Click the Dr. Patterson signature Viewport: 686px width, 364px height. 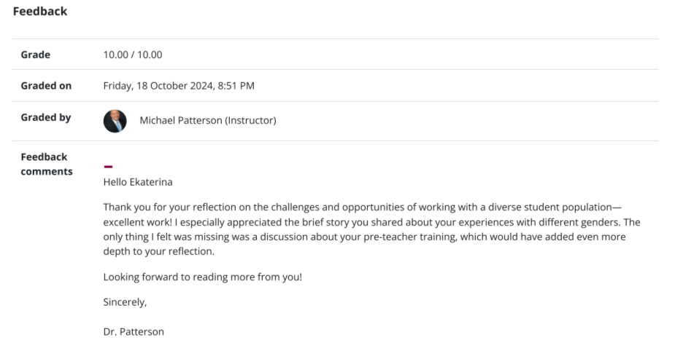134,332
